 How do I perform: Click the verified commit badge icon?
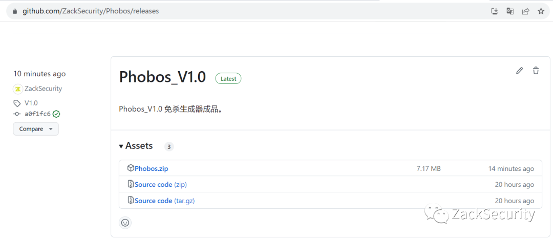pyautogui.click(x=56, y=114)
